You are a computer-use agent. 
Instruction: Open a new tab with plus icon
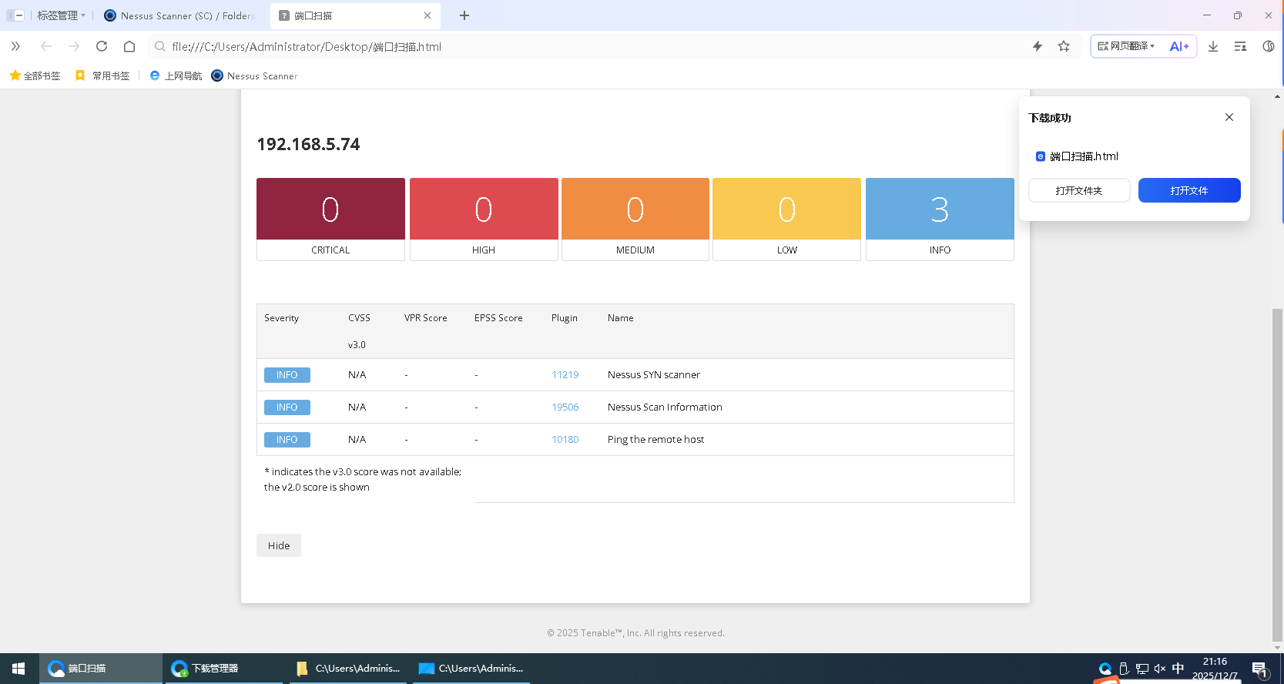tap(464, 15)
